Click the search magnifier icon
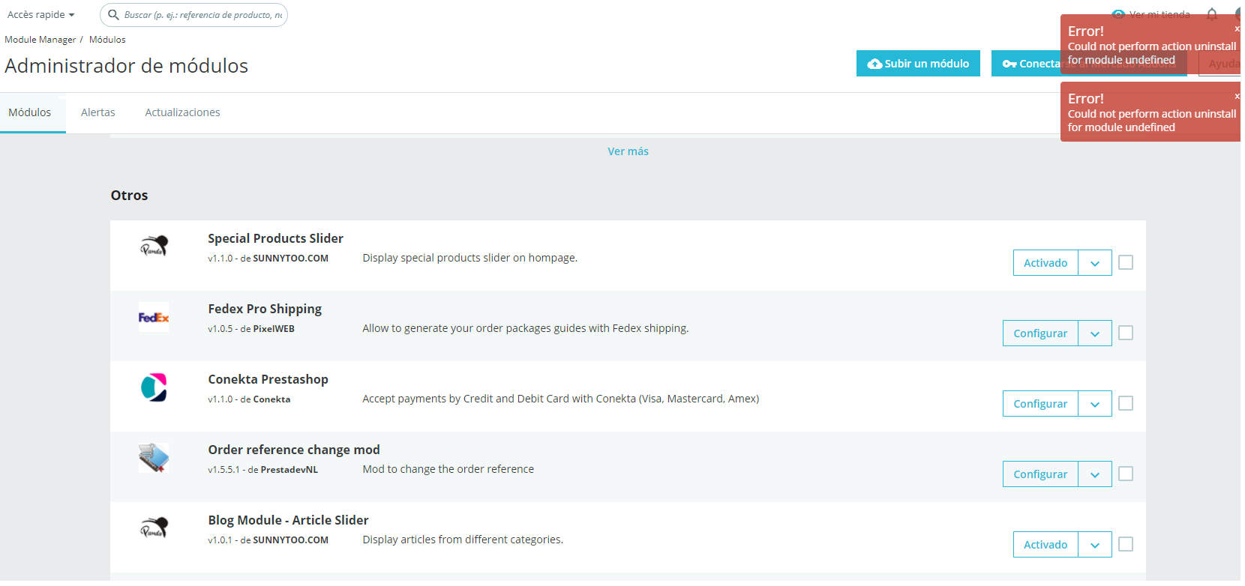This screenshot has height=586, width=1245. click(x=113, y=15)
